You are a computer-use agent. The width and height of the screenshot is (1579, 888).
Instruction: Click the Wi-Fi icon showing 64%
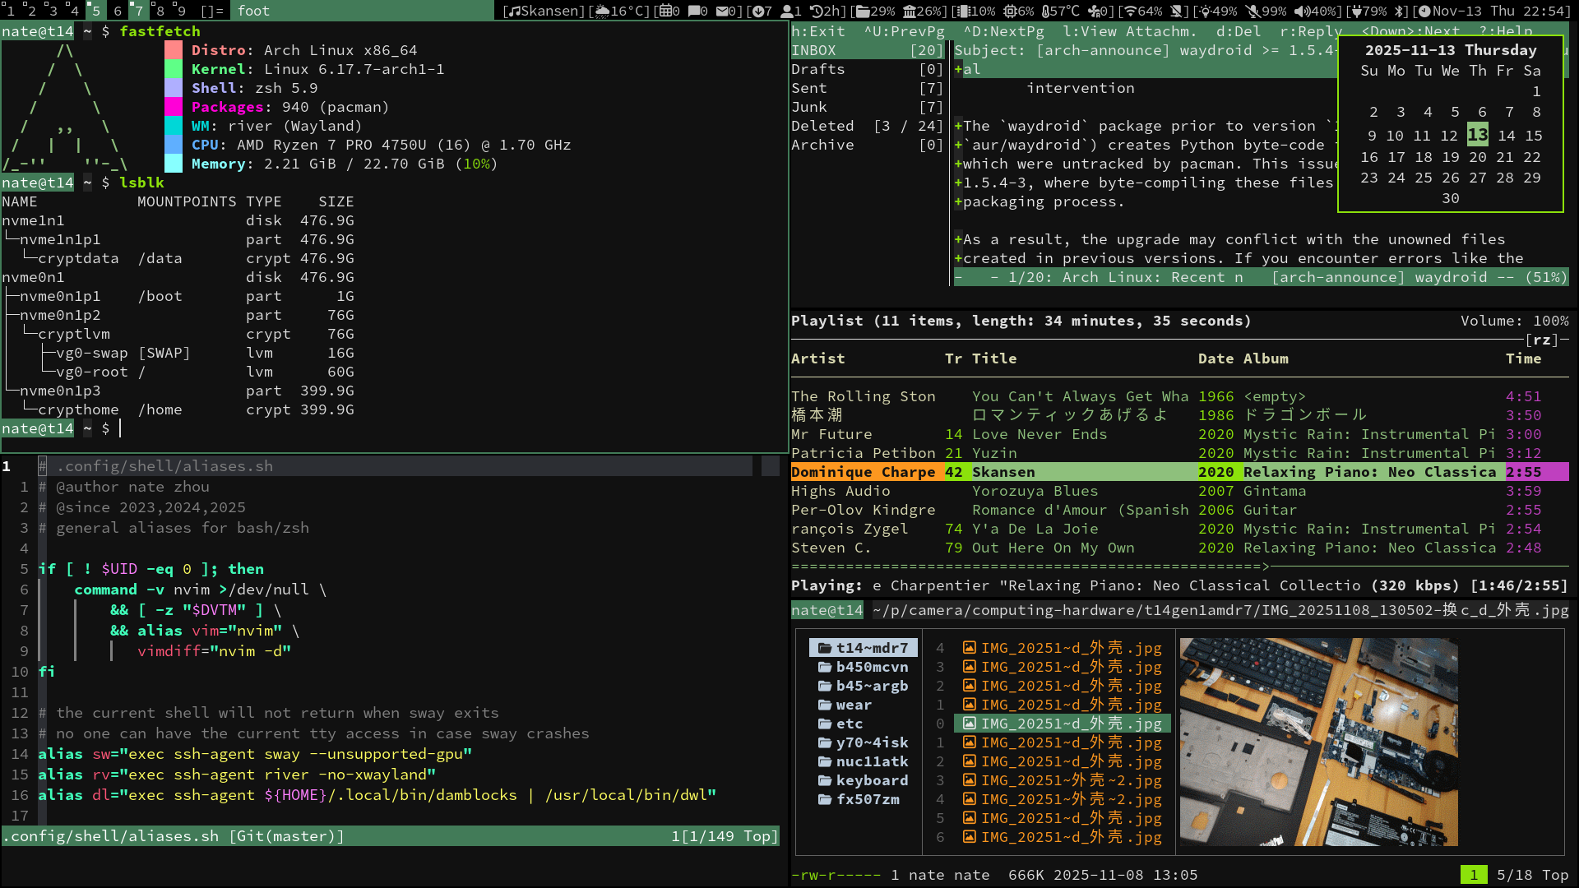point(1130,11)
